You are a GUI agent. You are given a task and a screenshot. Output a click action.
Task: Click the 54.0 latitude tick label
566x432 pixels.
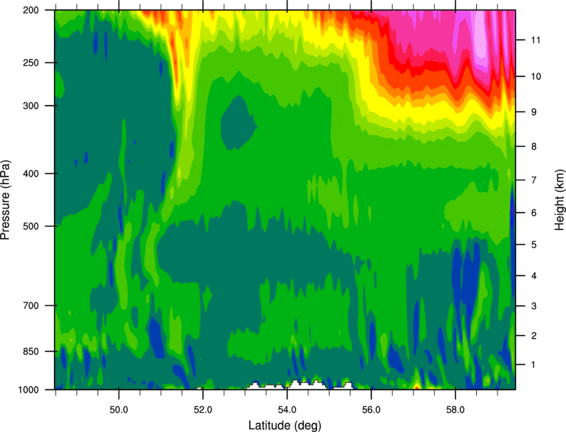pos(287,410)
